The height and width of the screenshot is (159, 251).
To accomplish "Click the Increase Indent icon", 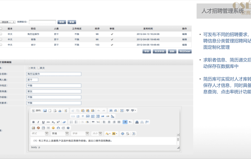I will tap(87, 122).
